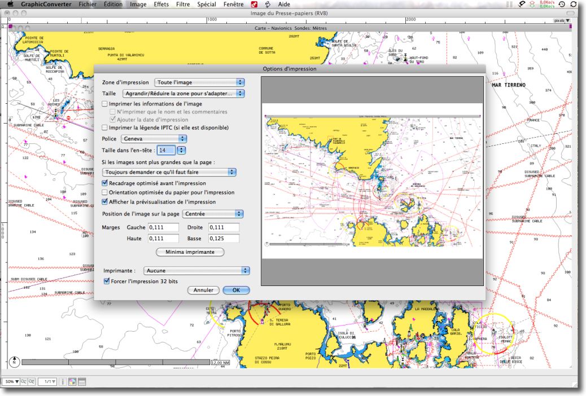This screenshot has width=586, height=396.
Task: Click the MAR TIRRENO label on the chart
Action: pos(508,85)
